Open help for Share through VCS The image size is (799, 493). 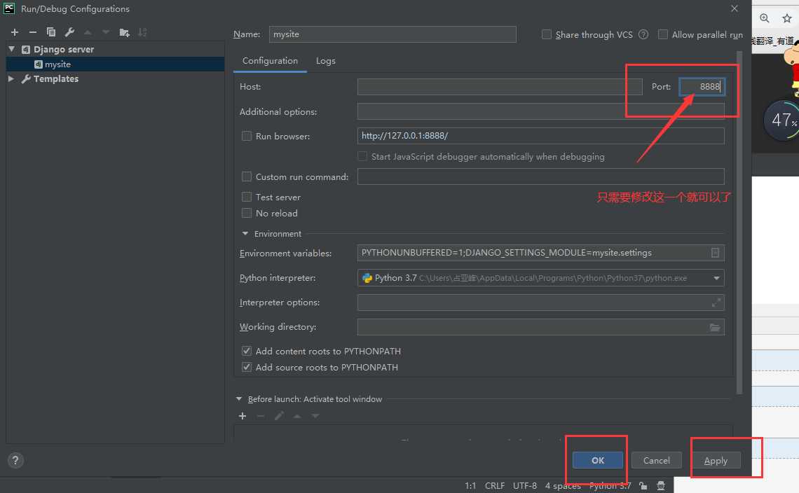point(643,34)
